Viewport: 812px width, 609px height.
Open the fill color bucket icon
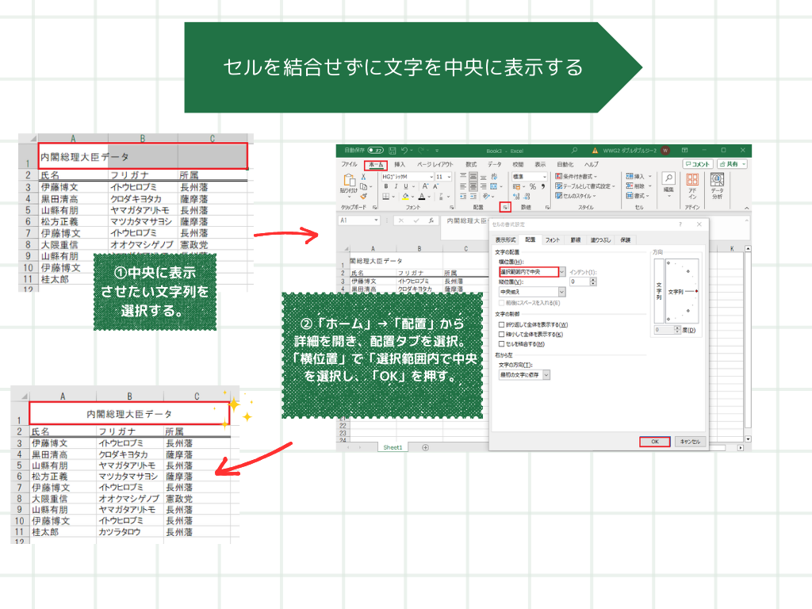[x=404, y=195]
